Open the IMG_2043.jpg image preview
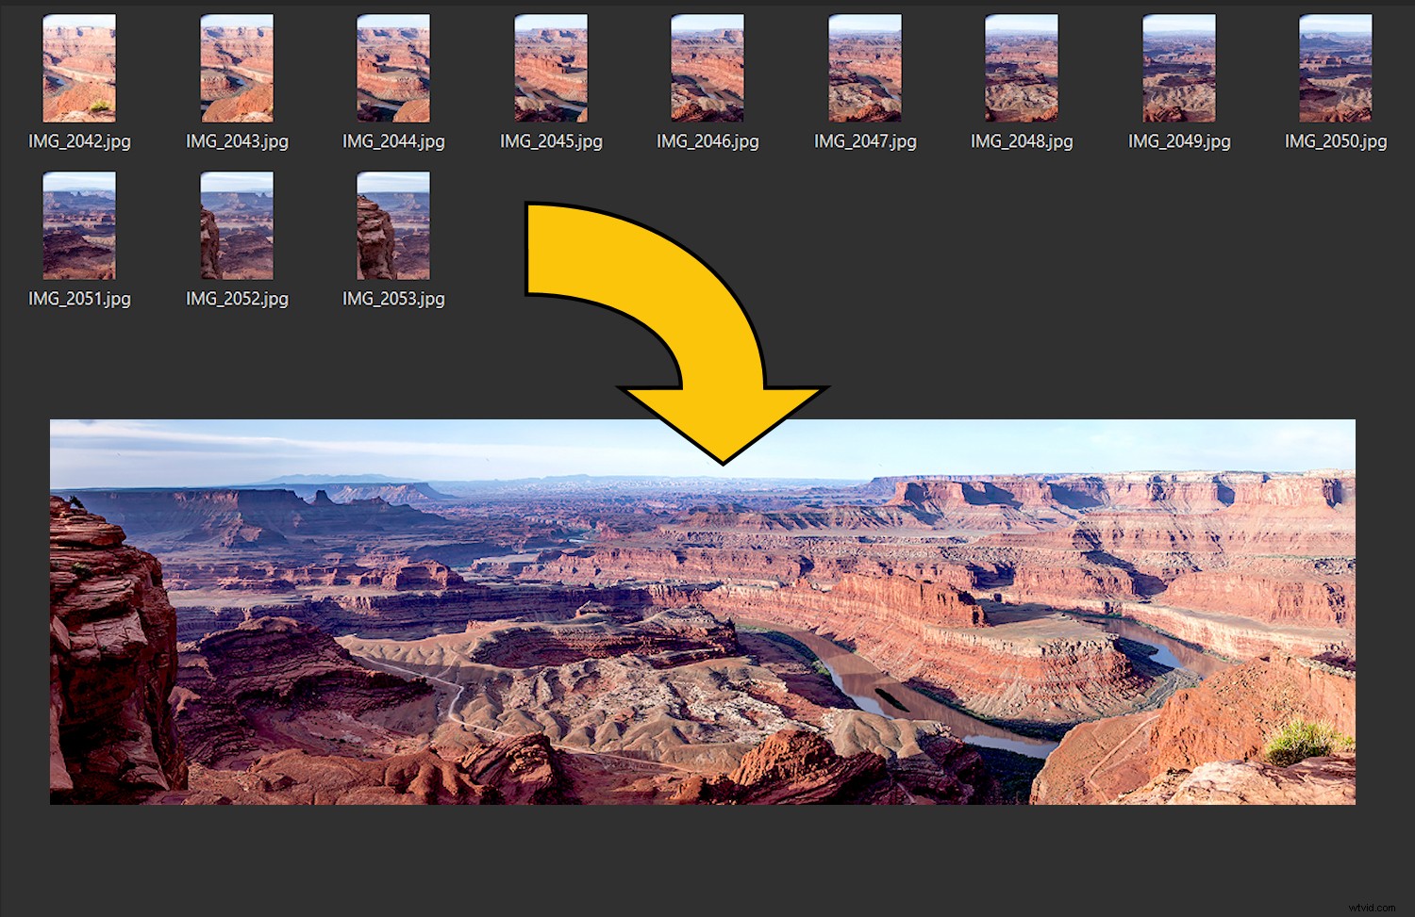Image resolution: width=1415 pixels, height=917 pixels. pos(236,68)
